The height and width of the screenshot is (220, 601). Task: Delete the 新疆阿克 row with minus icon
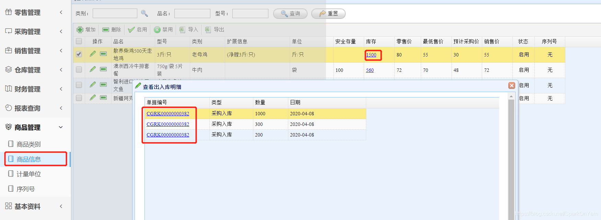(x=103, y=98)
